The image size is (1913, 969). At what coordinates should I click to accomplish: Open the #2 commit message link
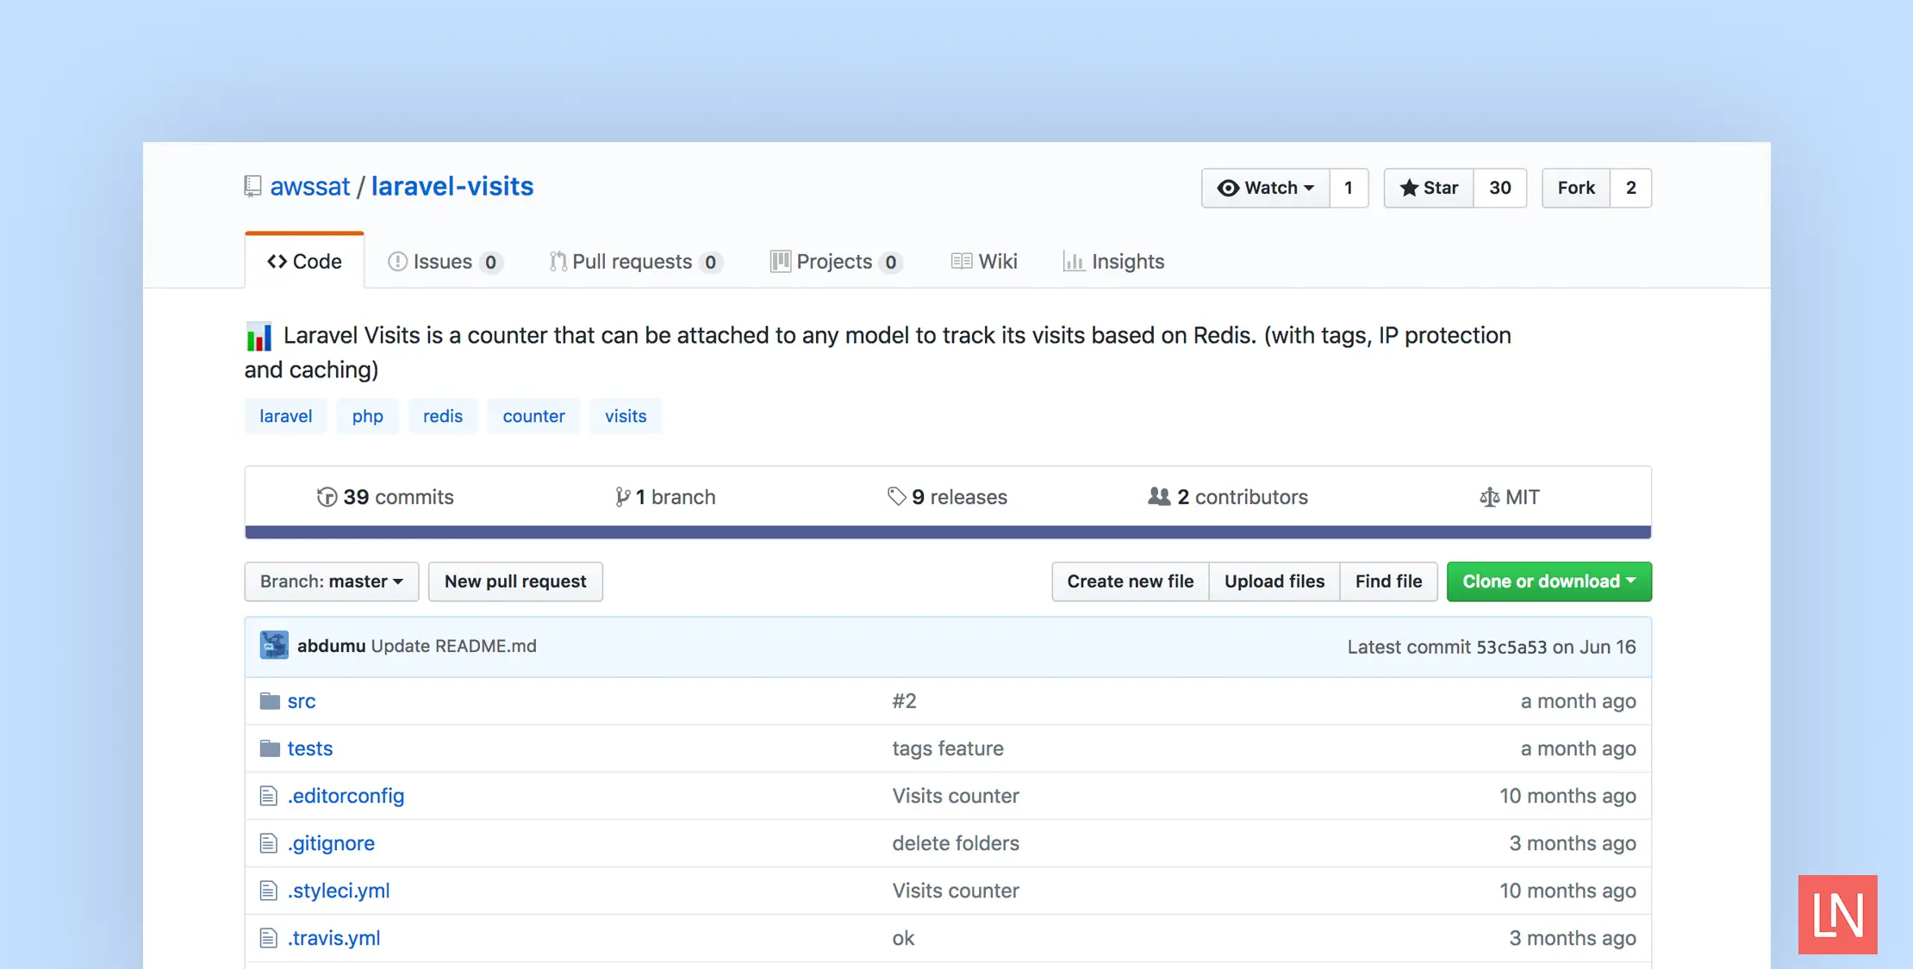[x=904, y=701]
